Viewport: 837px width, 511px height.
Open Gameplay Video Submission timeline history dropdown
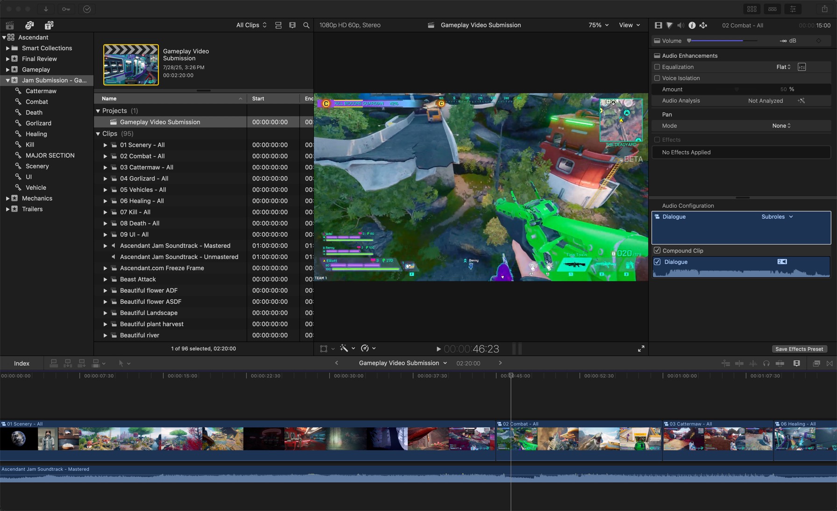pyautogui.click(x=403, y=363)
